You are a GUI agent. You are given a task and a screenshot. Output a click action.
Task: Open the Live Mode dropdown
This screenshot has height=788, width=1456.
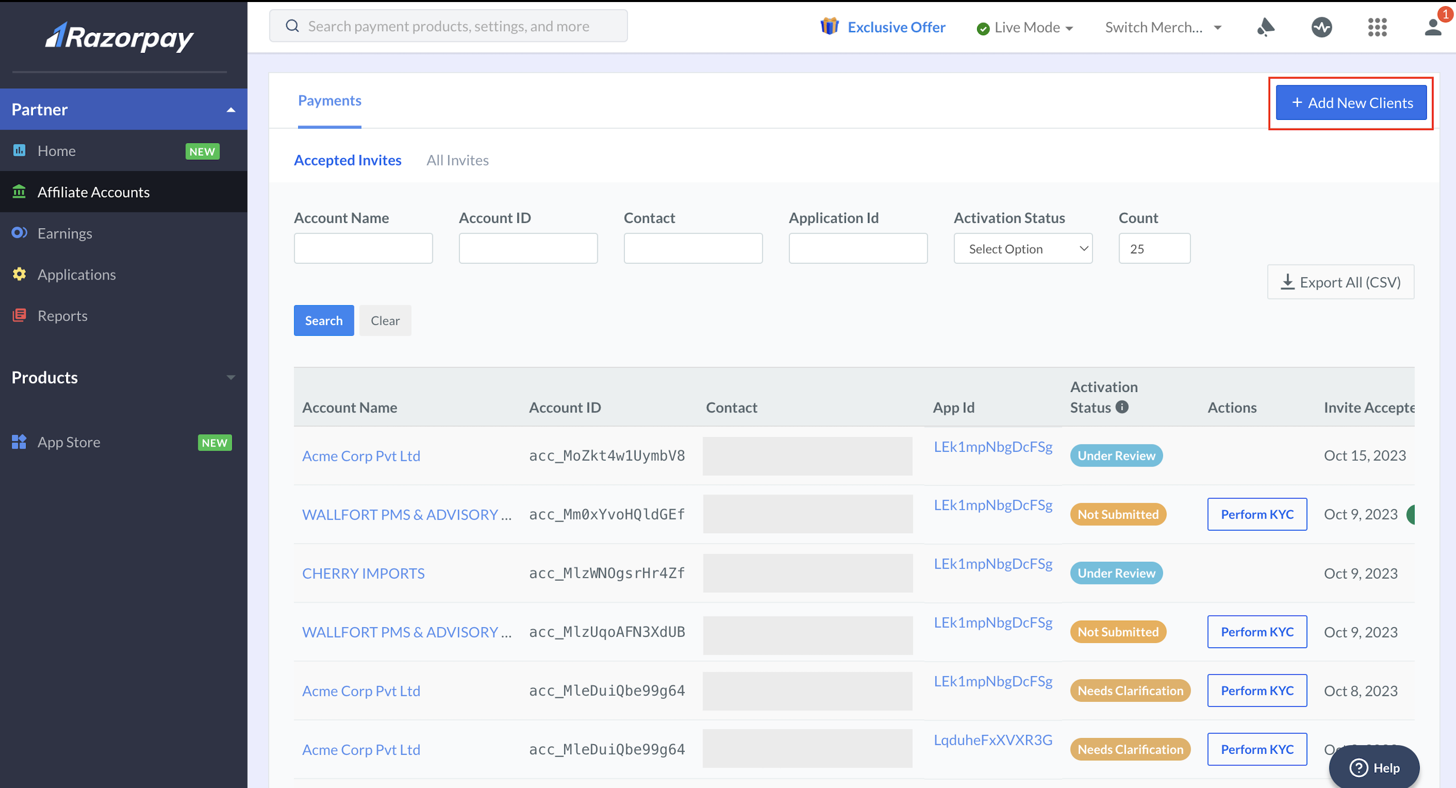click(x=1024, y=27)
